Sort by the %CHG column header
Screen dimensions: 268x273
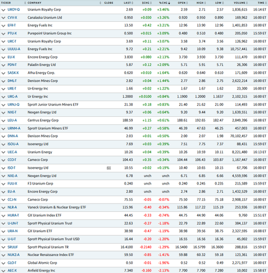pyautogui.click(x=164, y=3)
